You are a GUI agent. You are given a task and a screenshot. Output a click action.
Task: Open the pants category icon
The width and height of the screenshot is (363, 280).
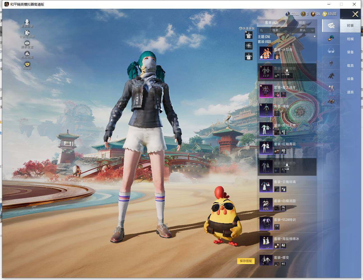(x=331, y=89)
